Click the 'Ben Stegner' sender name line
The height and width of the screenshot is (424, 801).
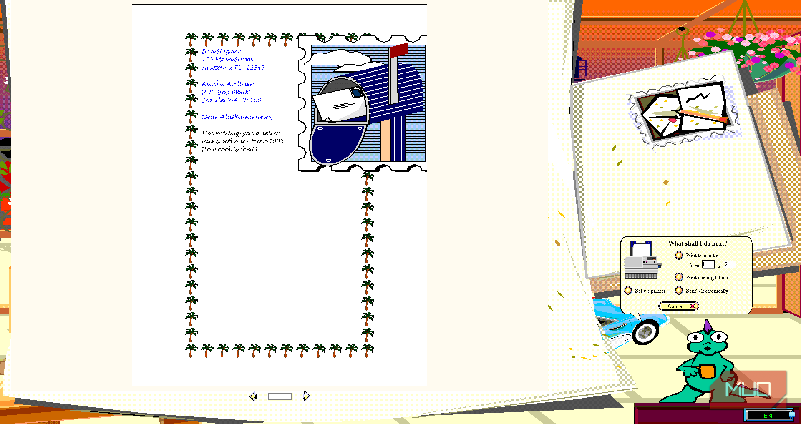coord(221,52)
